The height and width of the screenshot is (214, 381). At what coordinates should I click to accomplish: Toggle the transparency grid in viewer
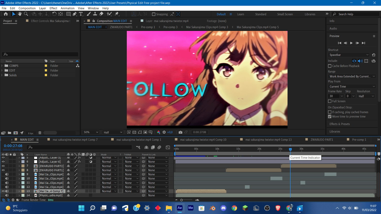134,132
